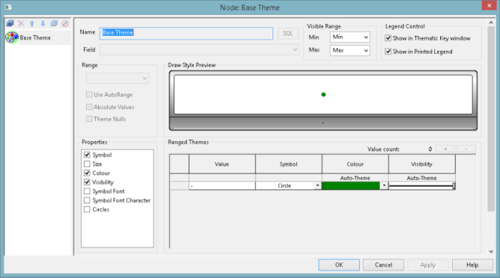Move node down with the down arrow icon
Viewport: 500px width, 278px height.
(43, 23)
